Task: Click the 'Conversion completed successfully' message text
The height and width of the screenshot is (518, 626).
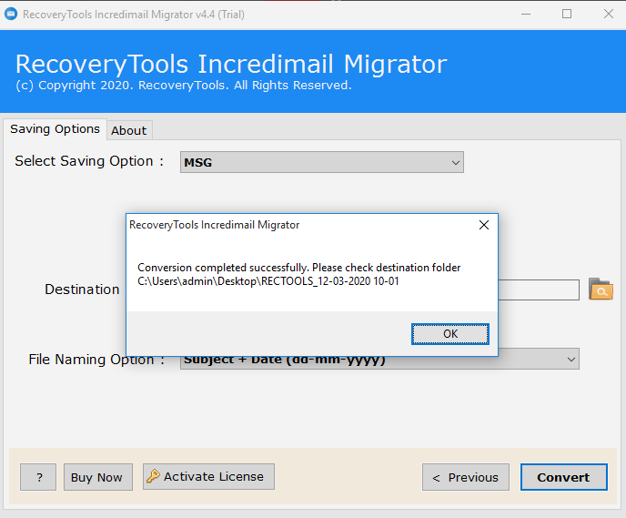Action: [299, 268]
